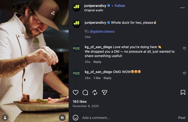Like the 'OMG WOW' comment
Screen dimensions: 188x122
185,73
